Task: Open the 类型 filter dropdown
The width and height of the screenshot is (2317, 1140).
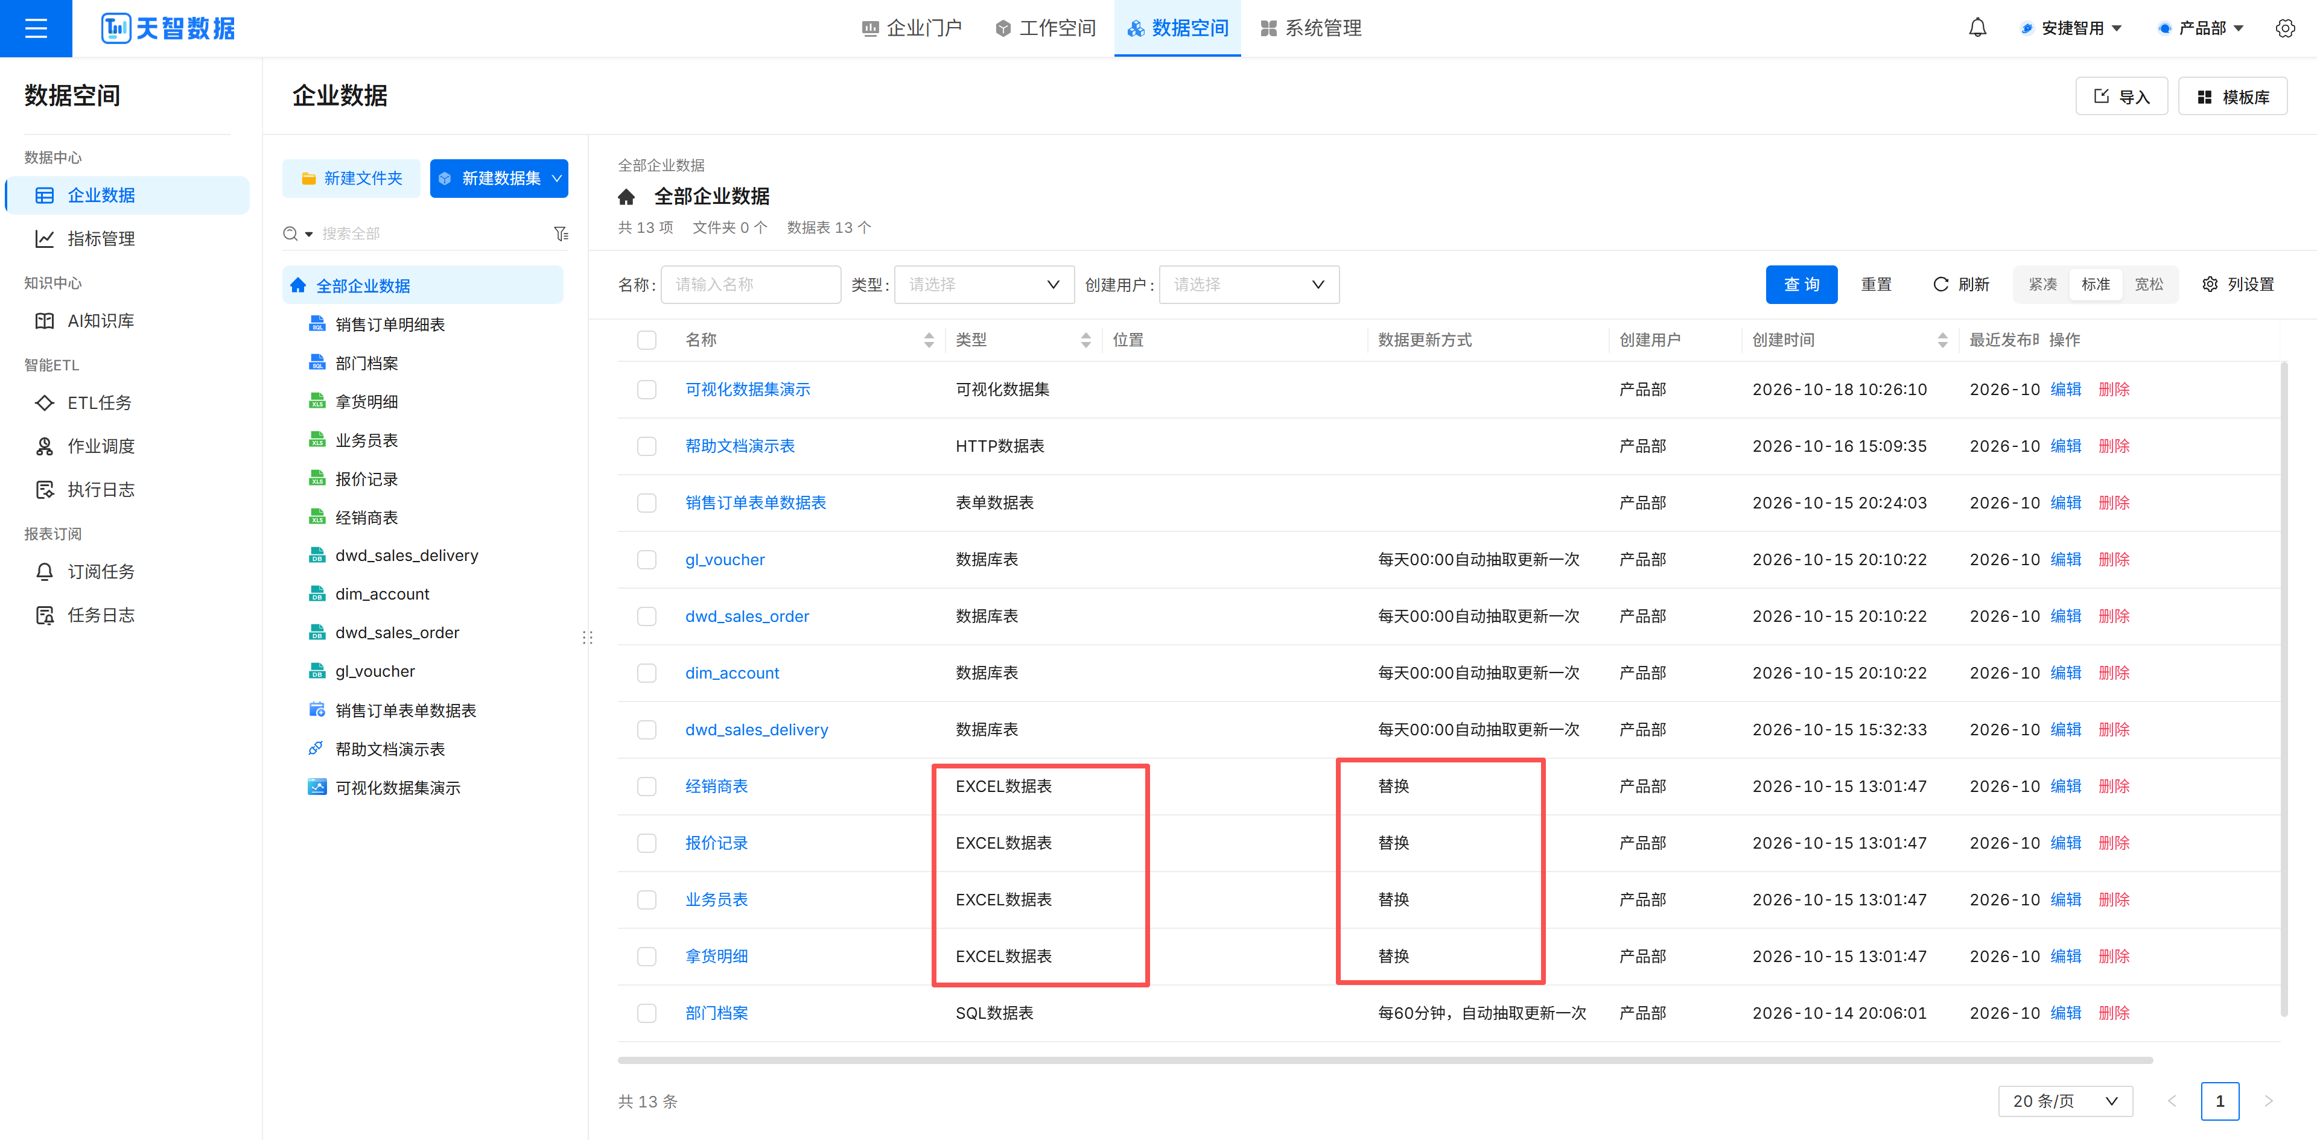Action: pos(984,284)
